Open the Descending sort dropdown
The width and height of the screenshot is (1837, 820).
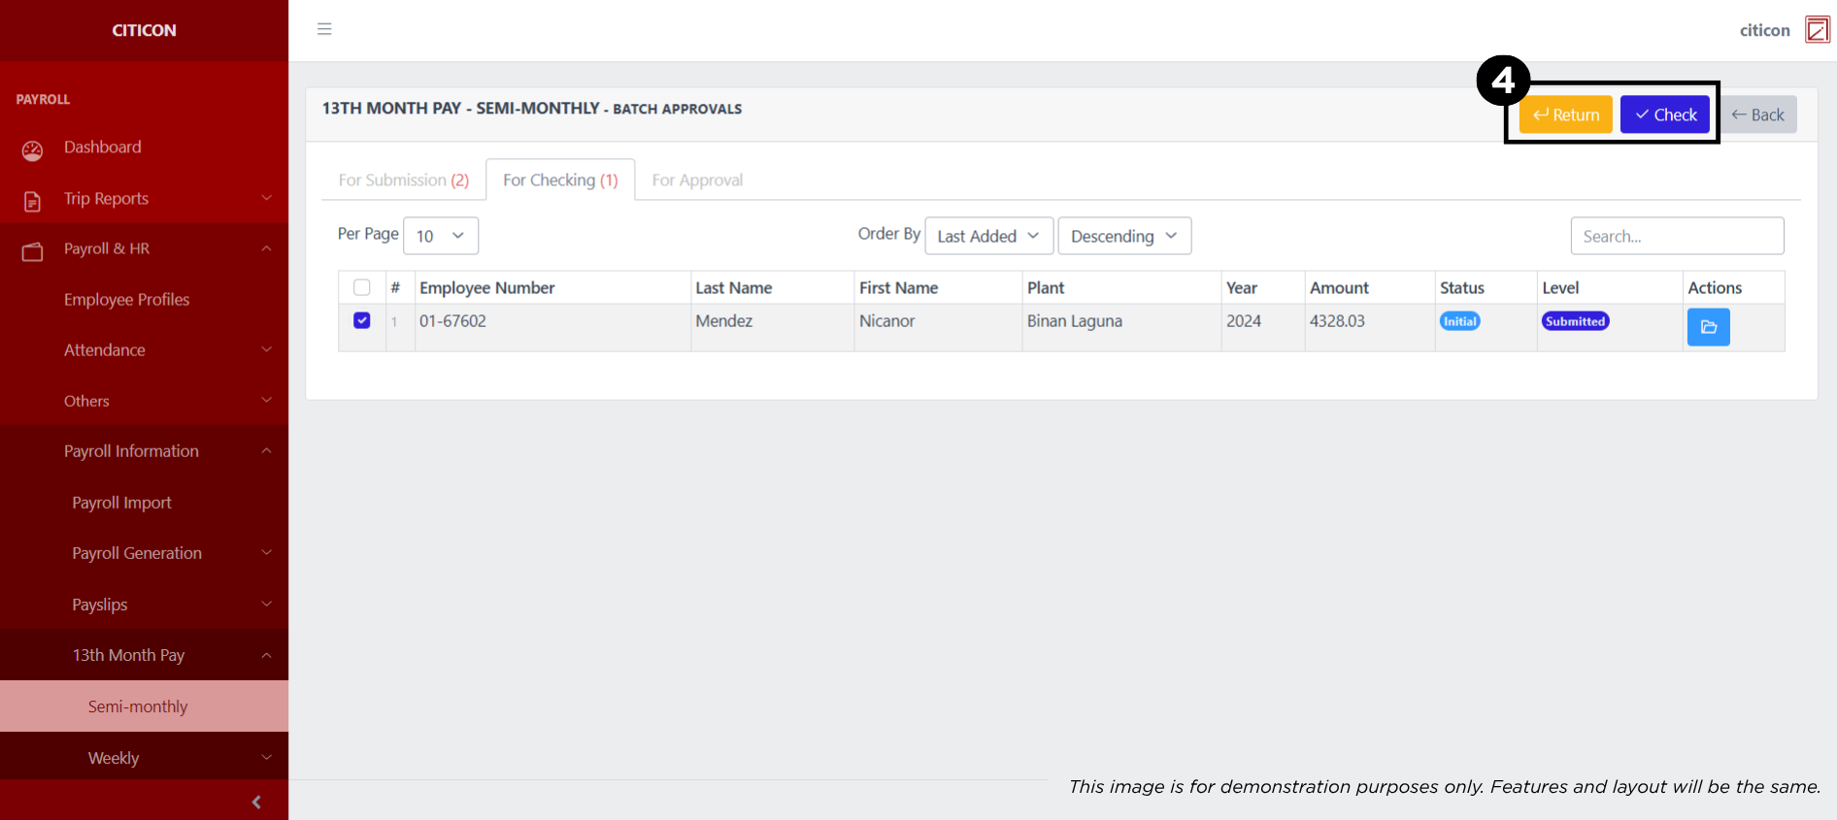[x=1123, y=236]
